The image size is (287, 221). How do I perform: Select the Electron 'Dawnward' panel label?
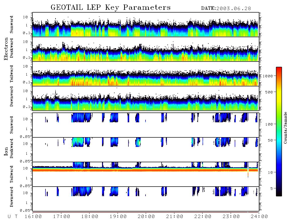point(12,96)
